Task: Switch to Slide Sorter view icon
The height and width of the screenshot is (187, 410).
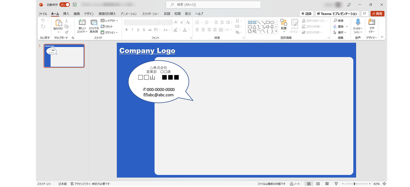Action: [318, 184]
